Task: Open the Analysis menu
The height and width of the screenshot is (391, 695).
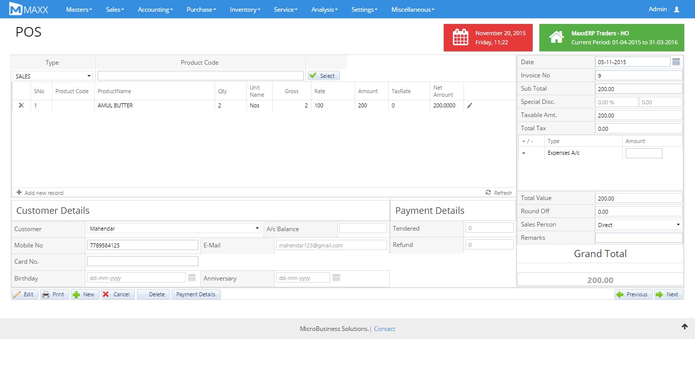Action: tap(325, 10)
